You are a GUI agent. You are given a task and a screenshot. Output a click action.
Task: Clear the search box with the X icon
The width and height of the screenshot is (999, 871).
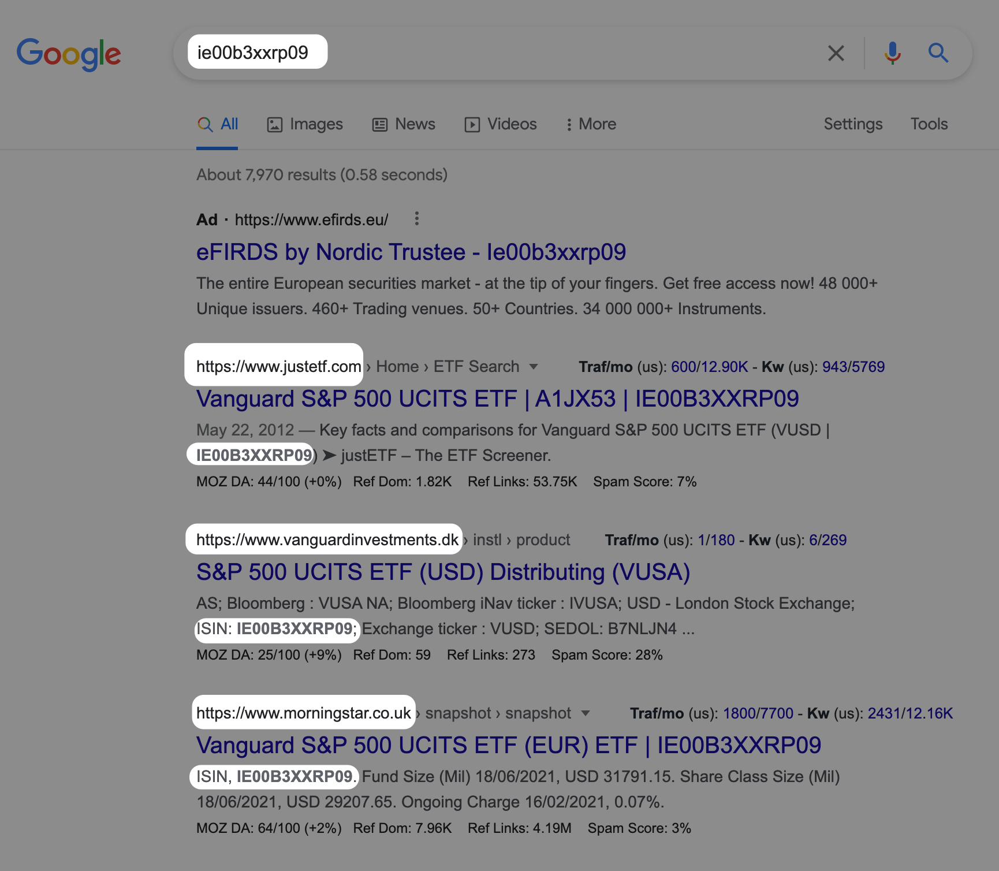[x=836, y=53]
